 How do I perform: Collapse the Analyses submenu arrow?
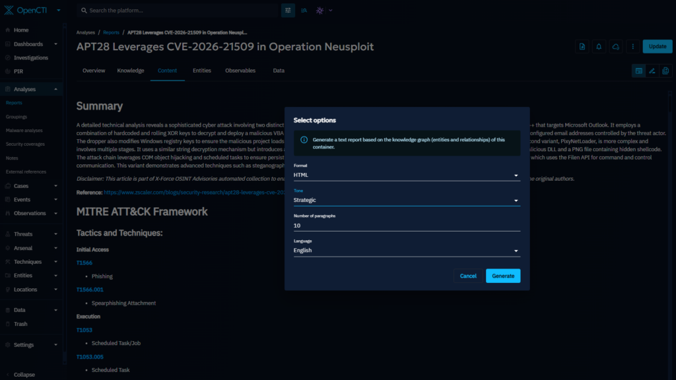pos(55,89)
